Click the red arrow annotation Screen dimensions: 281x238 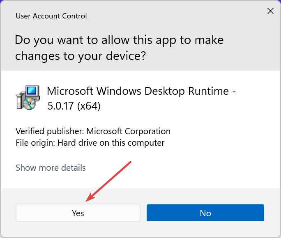coord(109,181)
